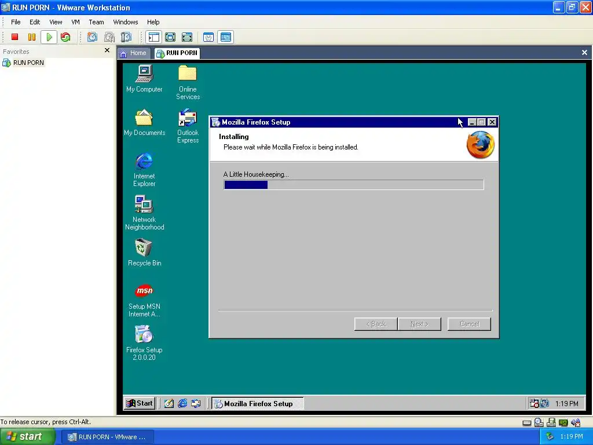The image size is (593, 445).
Task: Launch Internet Explorer desktop icon
Action: coord(144,170)
